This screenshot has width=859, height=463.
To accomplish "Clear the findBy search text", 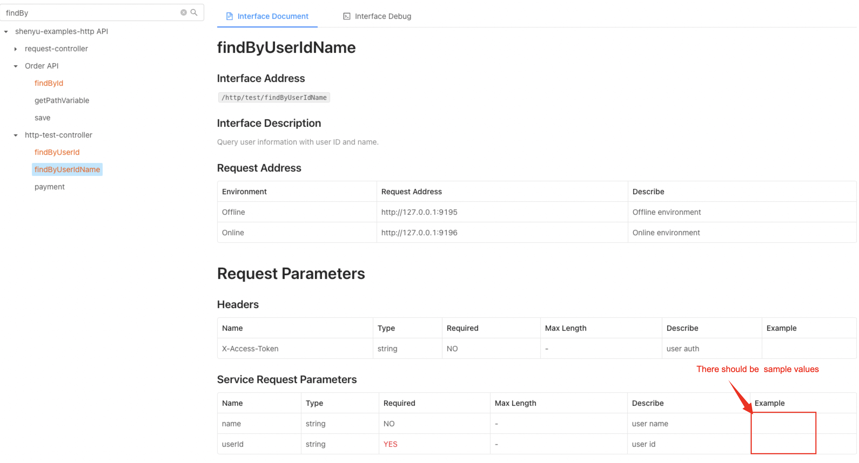I will pos(183,13).
